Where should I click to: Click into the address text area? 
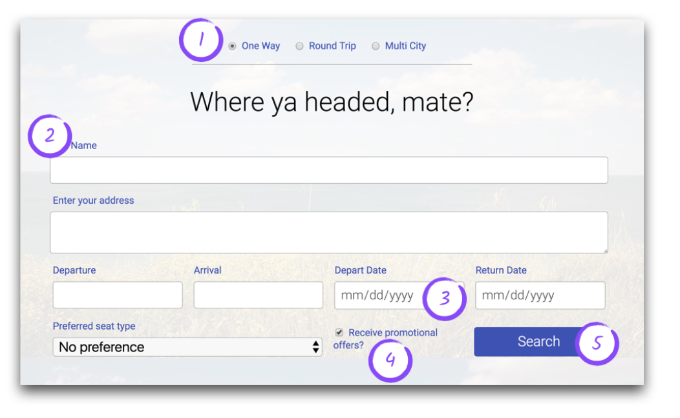tap(328, 232)
